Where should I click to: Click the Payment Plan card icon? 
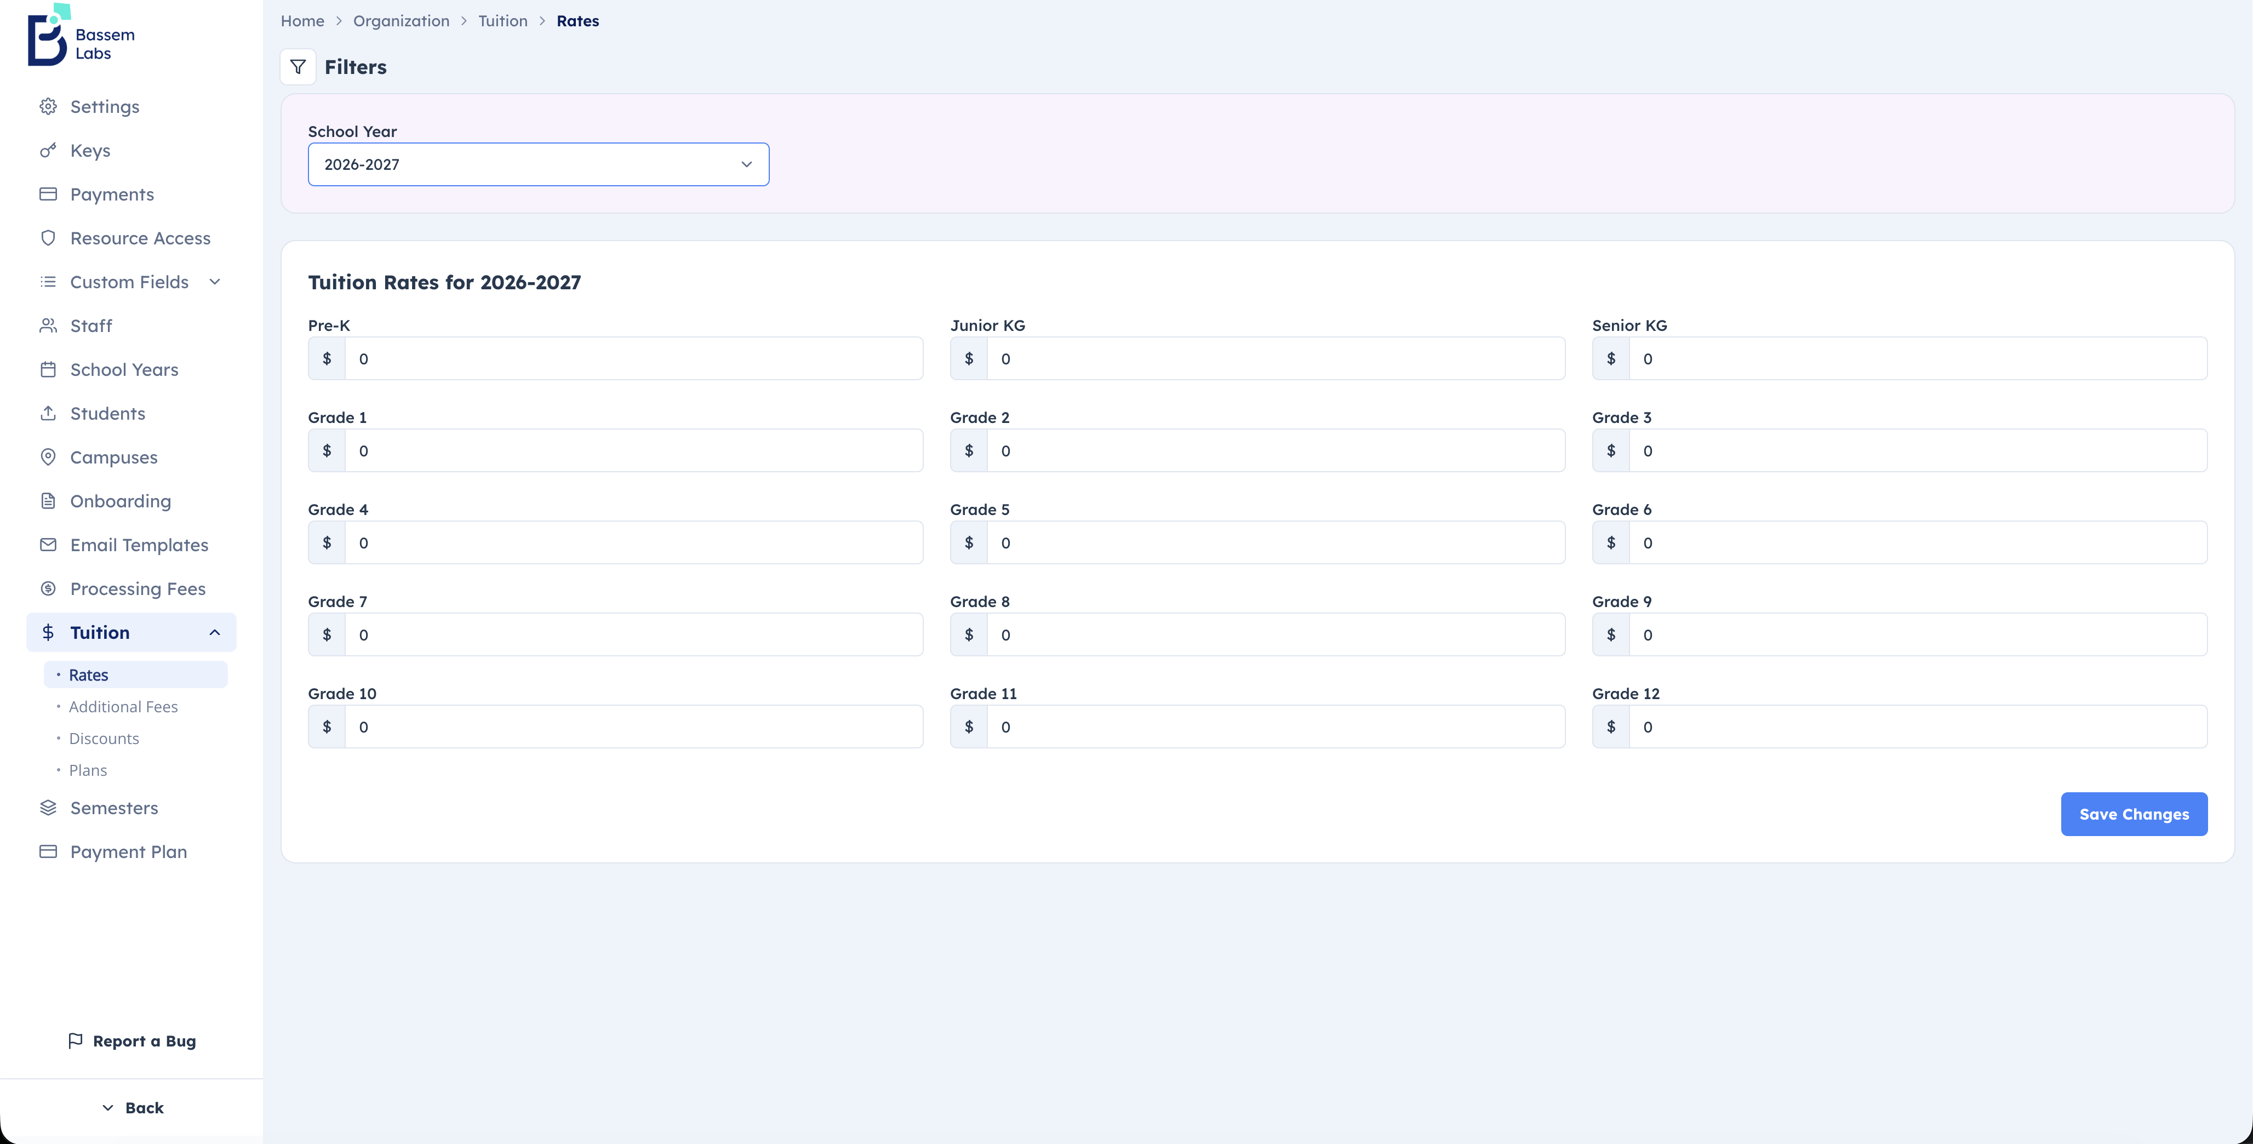[x=48, y=851]
